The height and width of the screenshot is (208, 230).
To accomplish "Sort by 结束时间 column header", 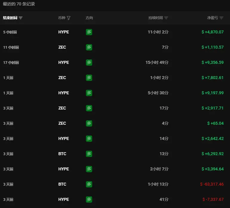I will [x=13, y=18].
